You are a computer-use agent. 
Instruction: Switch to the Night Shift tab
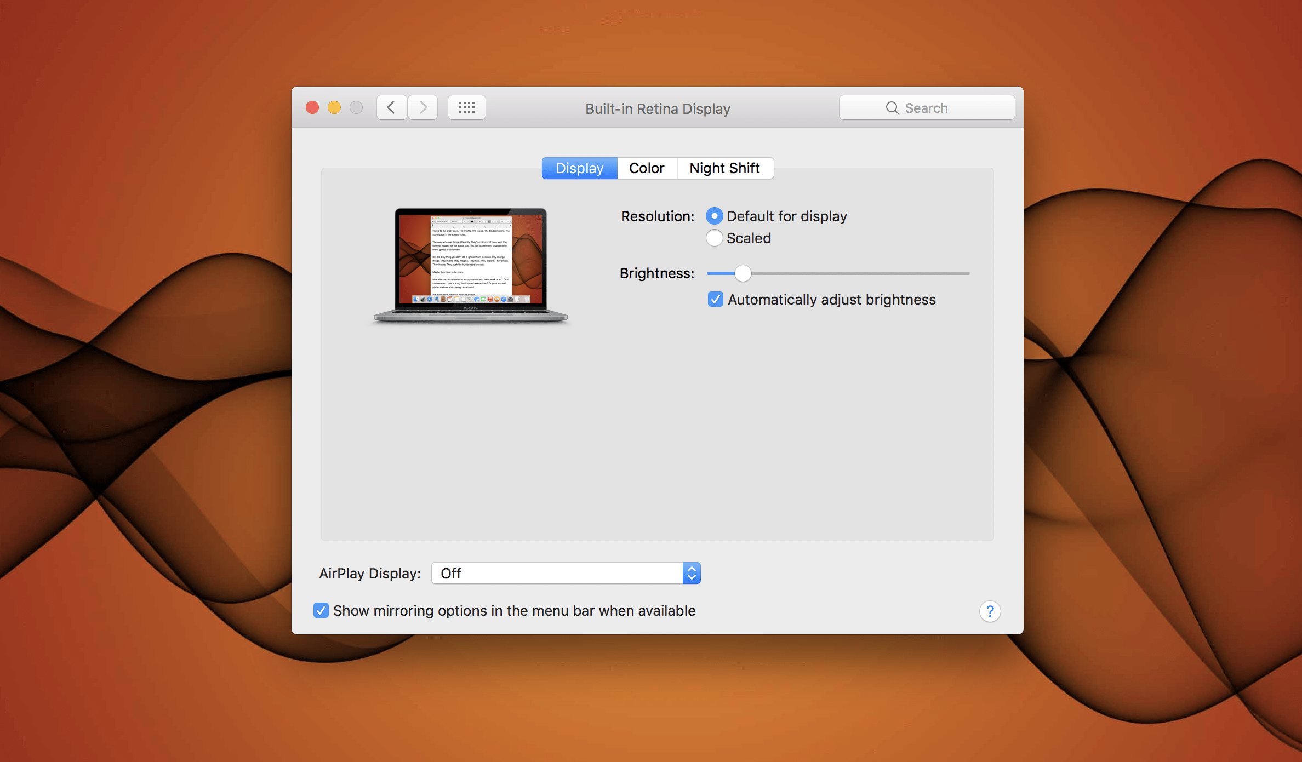click(724, 168)
